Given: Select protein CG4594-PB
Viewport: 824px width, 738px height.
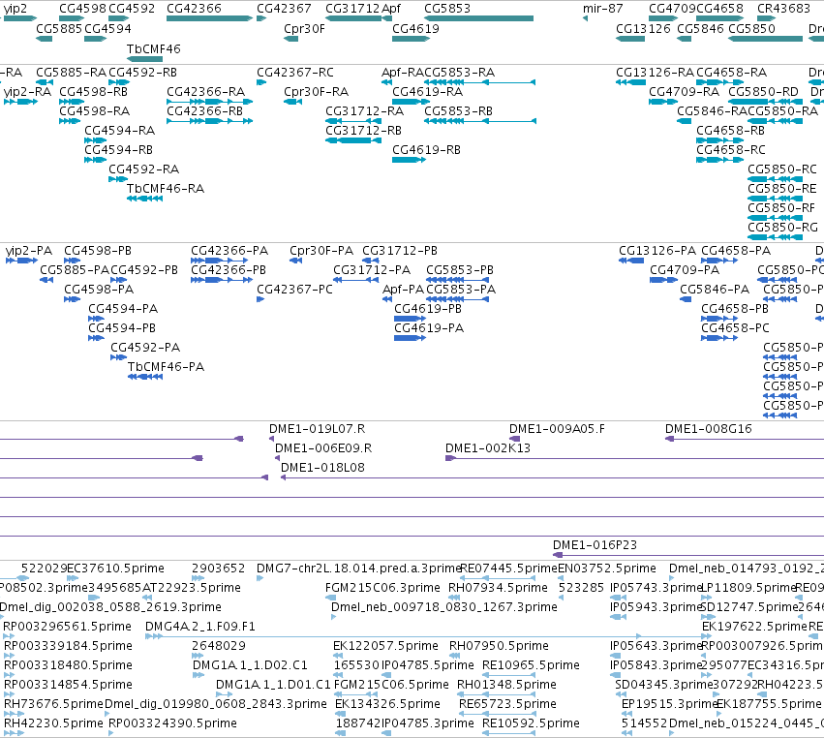Looking at the screenshot, I should point(122,328).
